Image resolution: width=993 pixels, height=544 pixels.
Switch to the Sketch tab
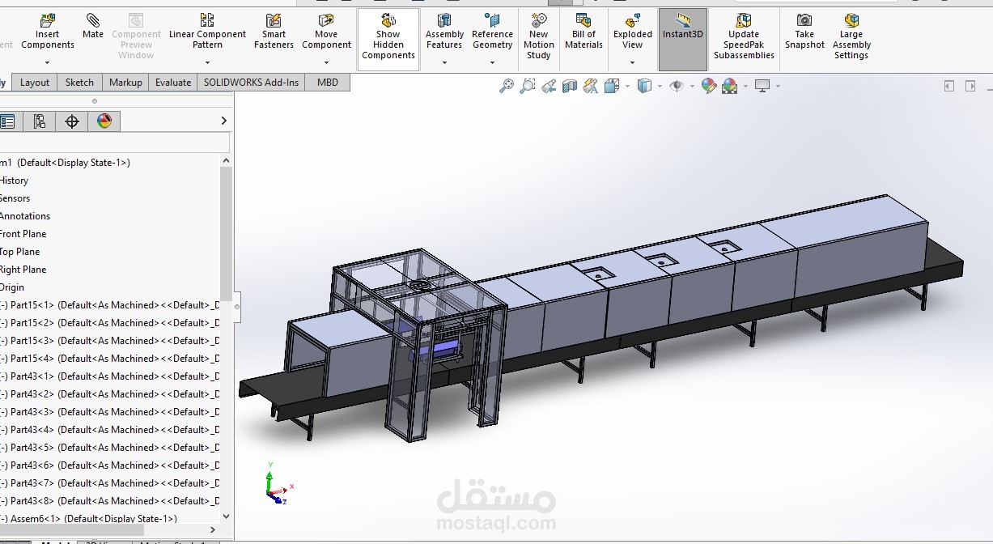(79, 83)
